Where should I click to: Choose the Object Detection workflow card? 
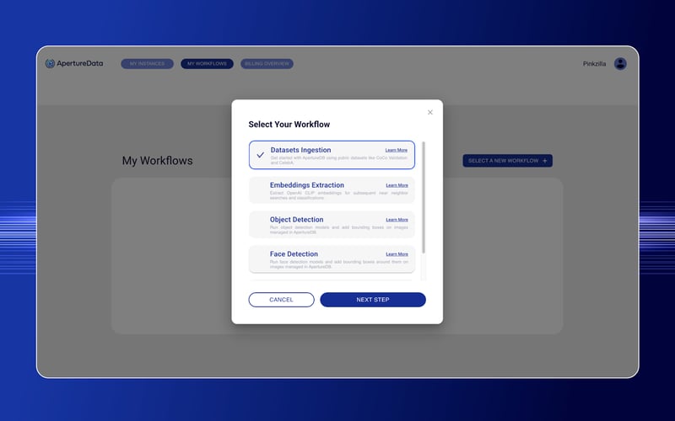coord(332,224)
